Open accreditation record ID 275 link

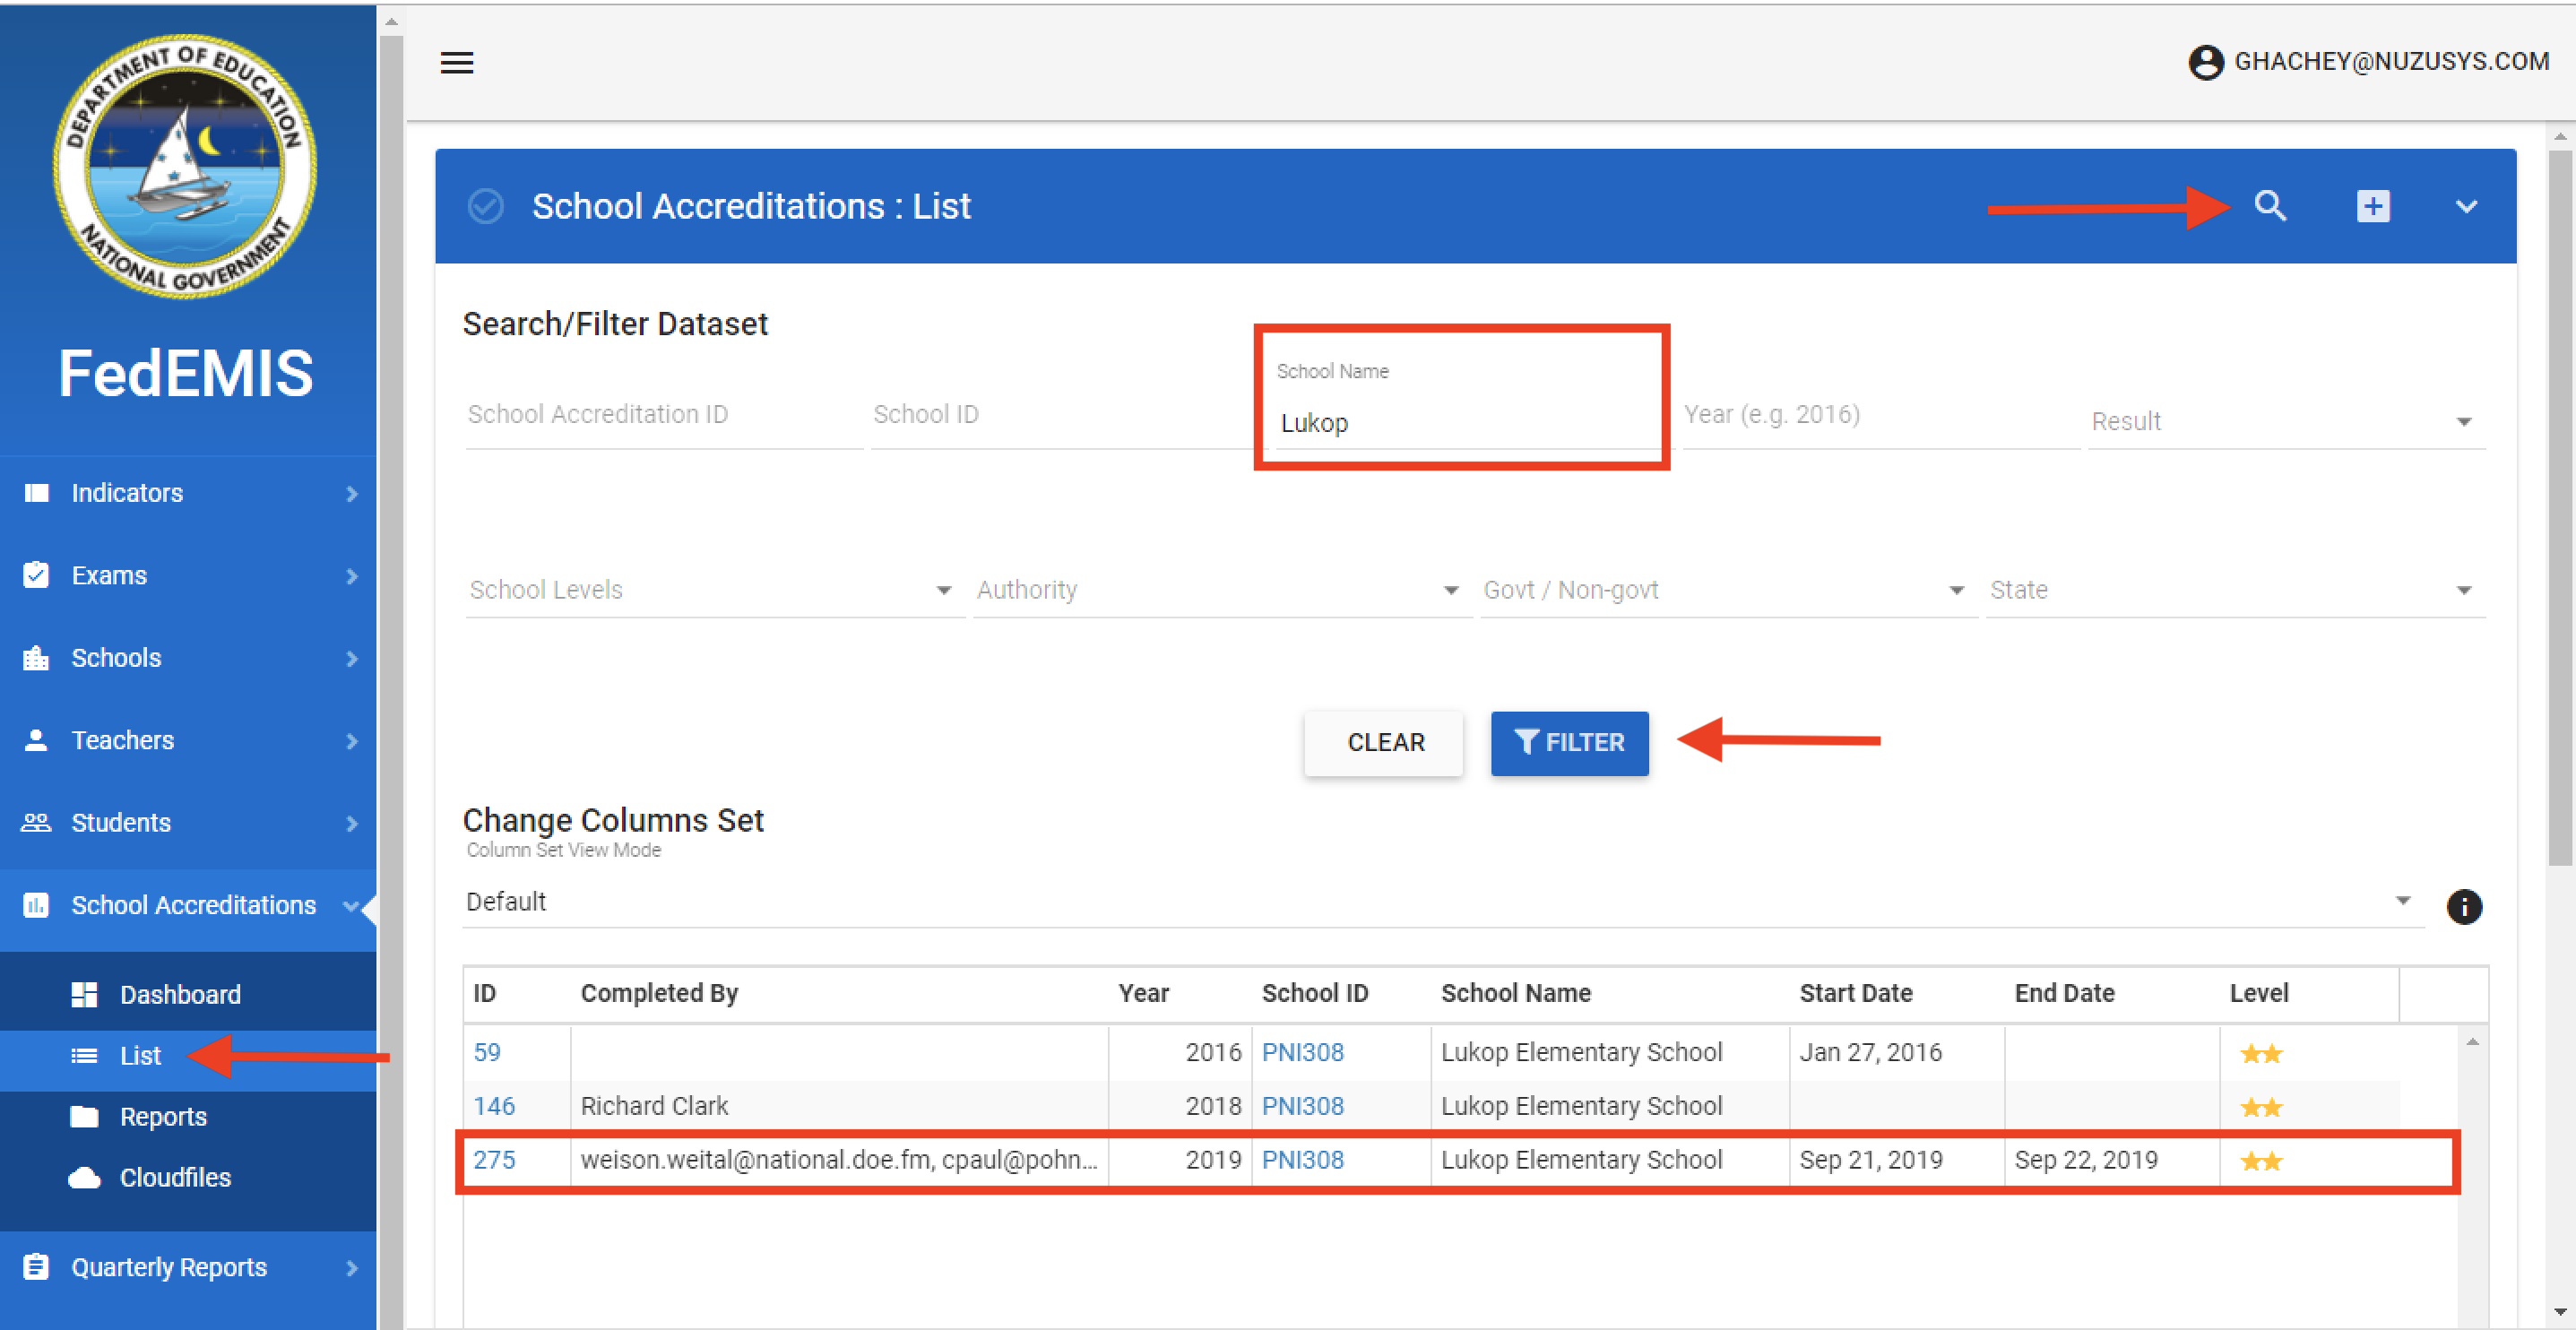[x=494, y=1160]
